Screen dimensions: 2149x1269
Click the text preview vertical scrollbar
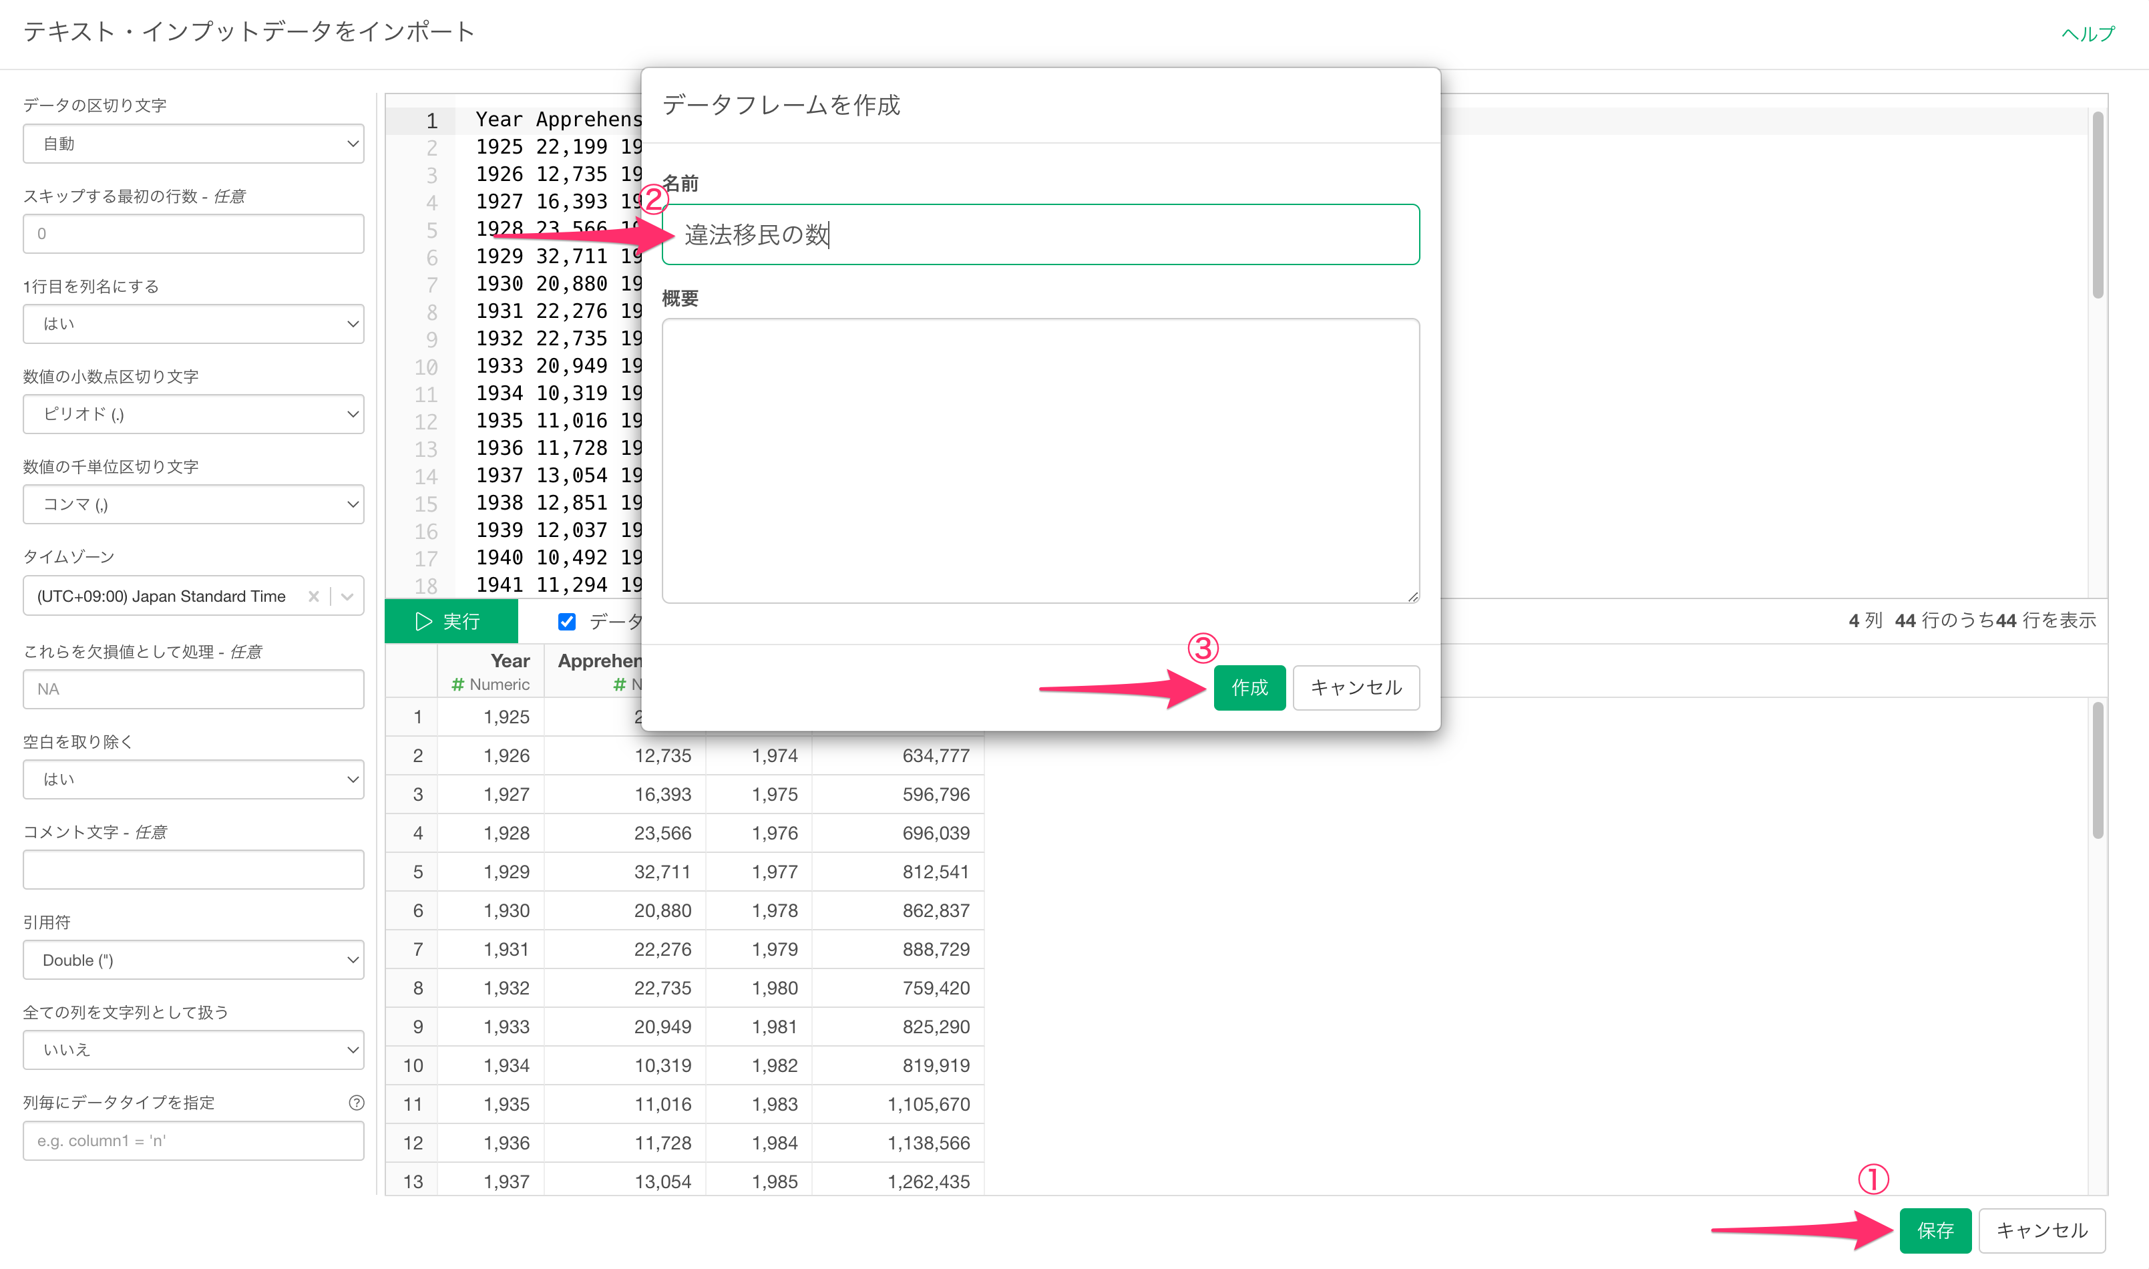pyautogui.click(x=2098, y=205)
